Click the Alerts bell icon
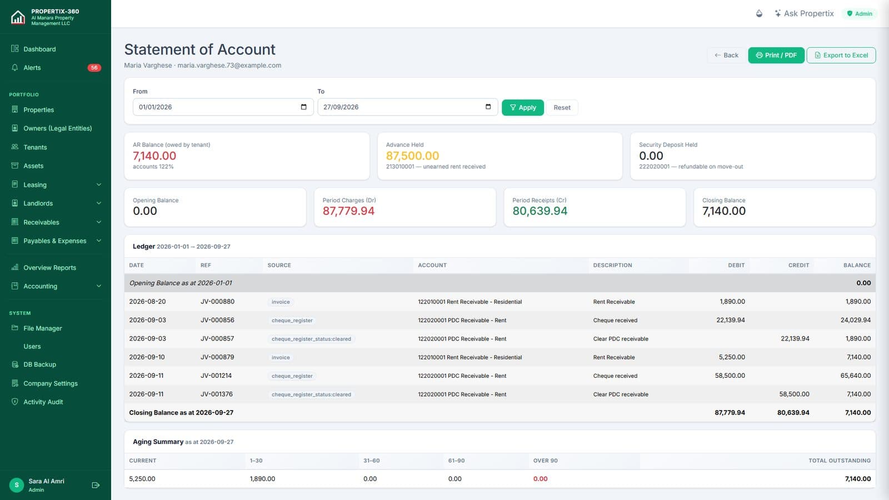Image resolution: width=889 pixels, height=500 pixels. 15,68
